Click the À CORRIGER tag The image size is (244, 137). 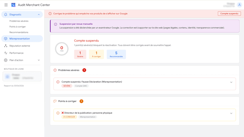pyautogui.click(x=69, y=117)
